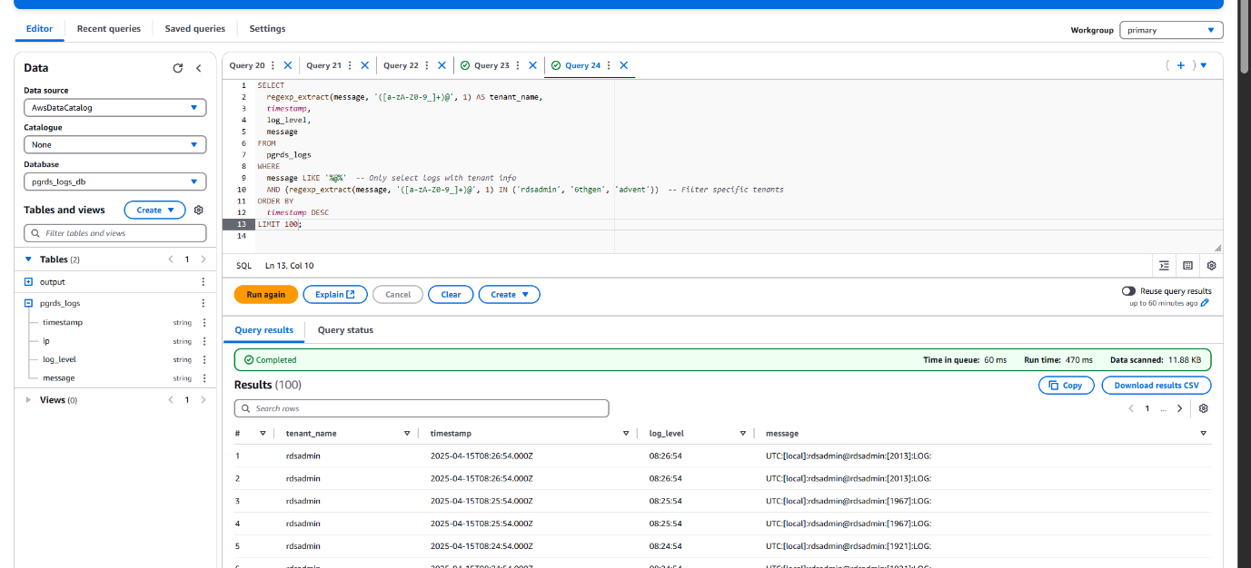Image resolution: width=1251 pixels, height=568 pixels.
Task: Sort results by log_level column
Action: tap(743, 434)
